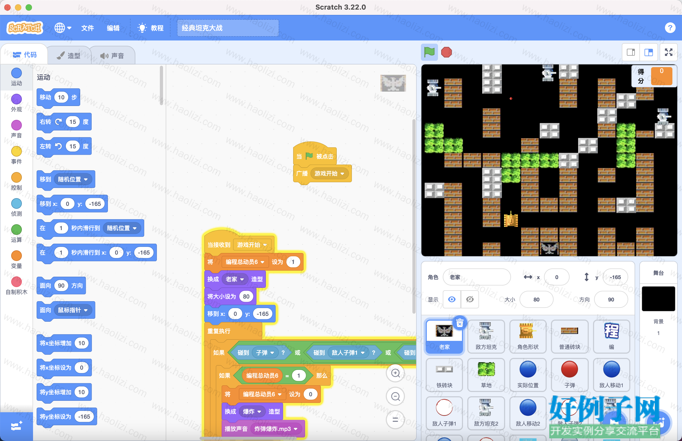682x441 pixels.
Task: Enter fullscreen stage mode
Action: 668,52
